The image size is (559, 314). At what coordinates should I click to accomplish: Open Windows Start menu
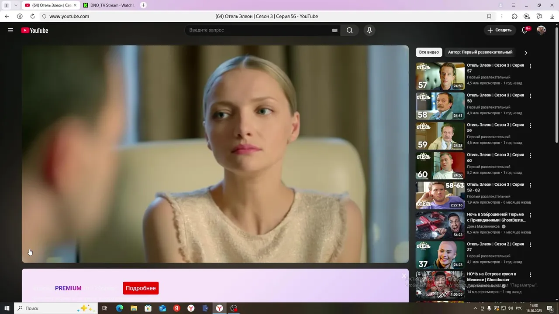[7, 308]
